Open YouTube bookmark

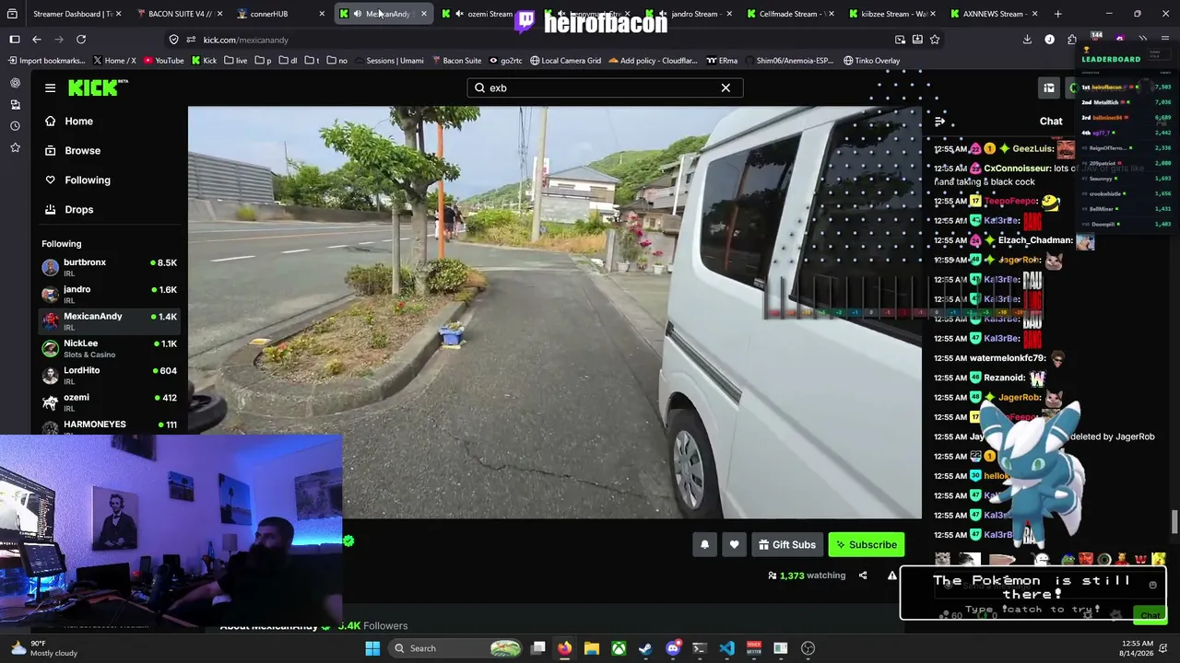(162, 61)
